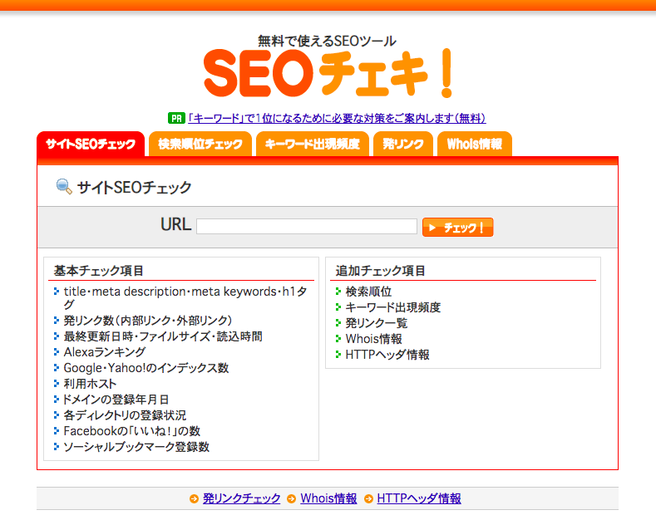Click the orange arrow icon before Whois情報 footer link
This screenshot has height=515, width=656.
coord(291,498)
